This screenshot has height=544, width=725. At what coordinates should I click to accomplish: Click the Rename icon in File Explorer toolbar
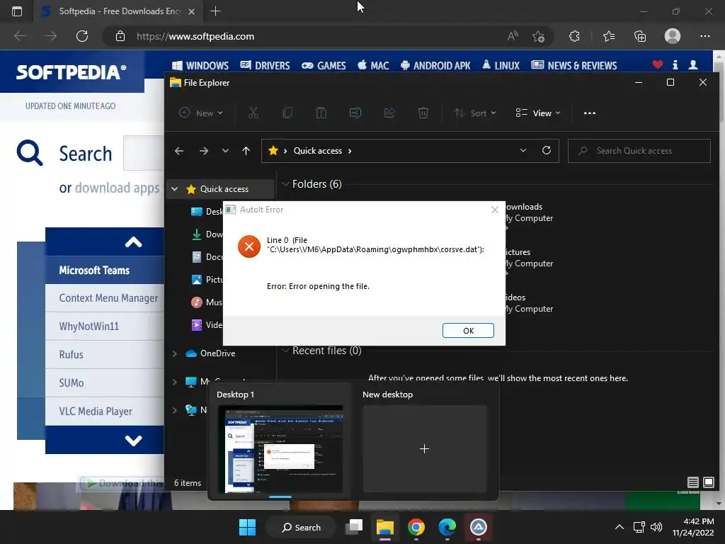[355, 113]
